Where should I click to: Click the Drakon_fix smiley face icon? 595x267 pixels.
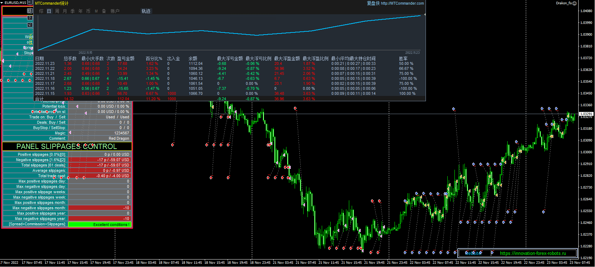[x=574, y=3]
